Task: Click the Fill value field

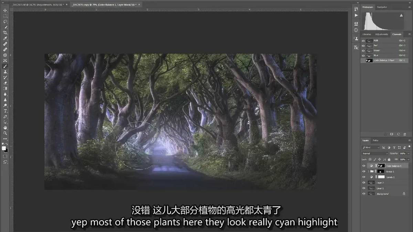Action: point(403,159)
